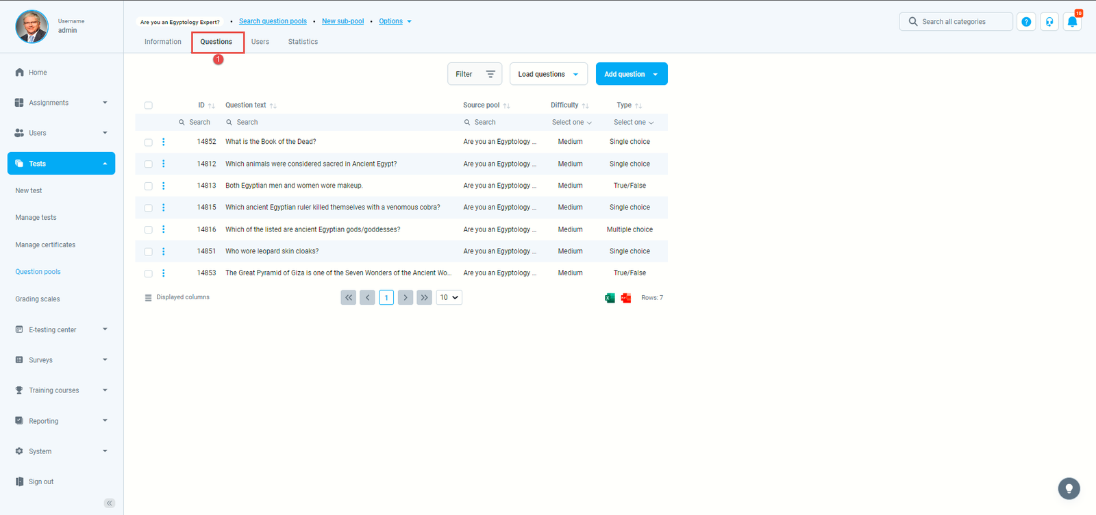This screenshot has height=515, width=1096.
Task: Go to the last page of results
Action: click(x=424, y=297)
